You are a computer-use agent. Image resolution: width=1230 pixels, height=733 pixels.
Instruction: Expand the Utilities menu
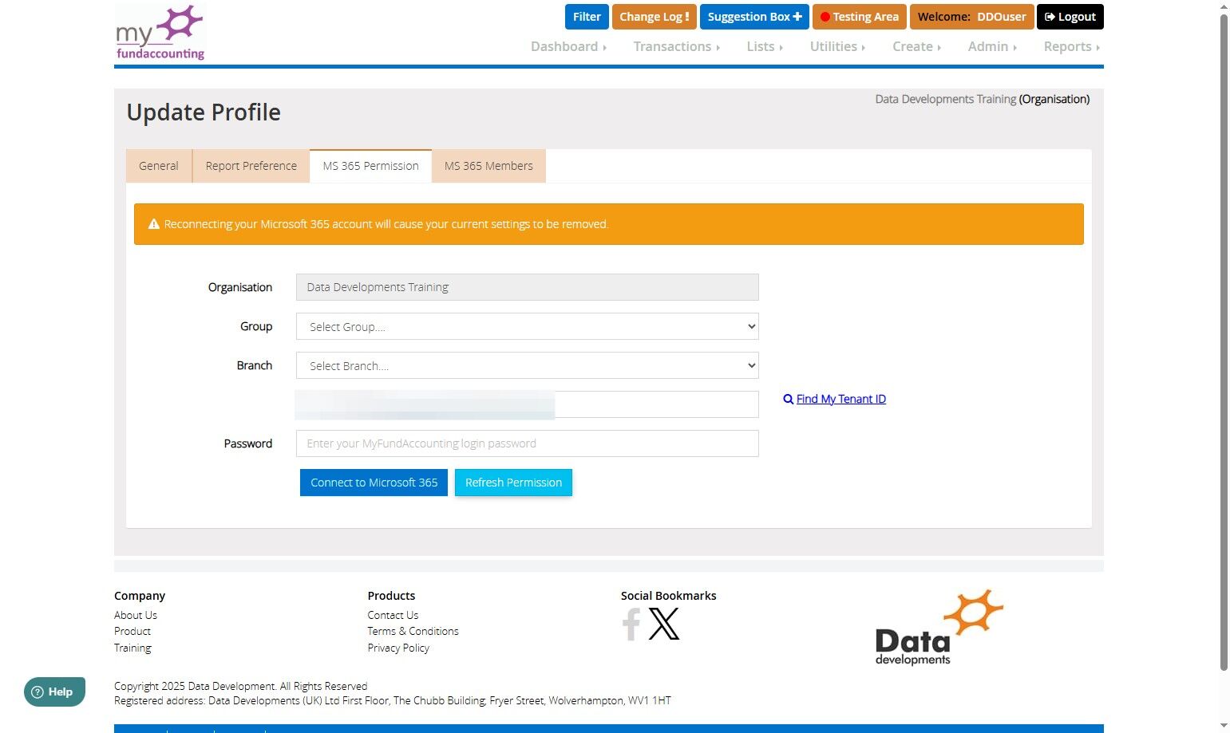837,46
